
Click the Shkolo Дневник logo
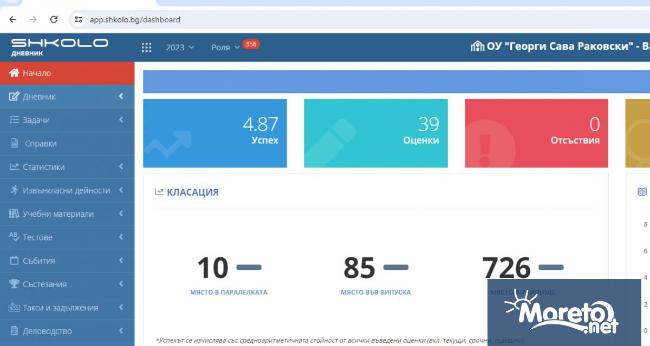60,47
